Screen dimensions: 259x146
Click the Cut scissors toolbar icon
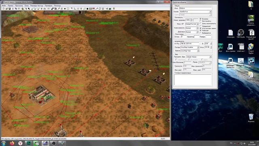click(13, 9)
